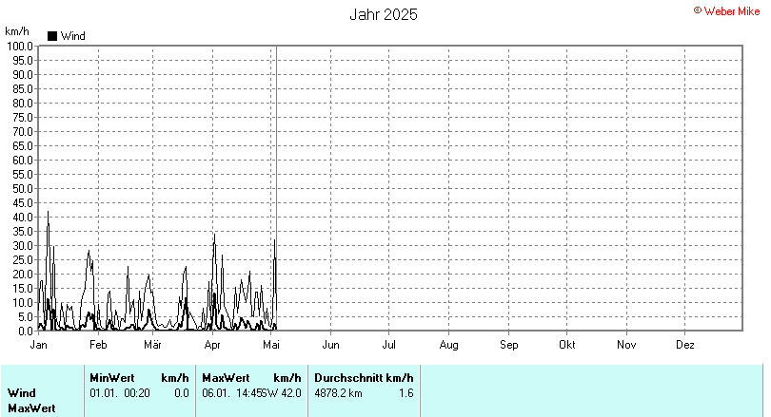Image resolution: width=771 pixels, height=417 pixels.
Task: Click the 'Jun' month label
Action: pyautogui.click(x=330, y=345)
